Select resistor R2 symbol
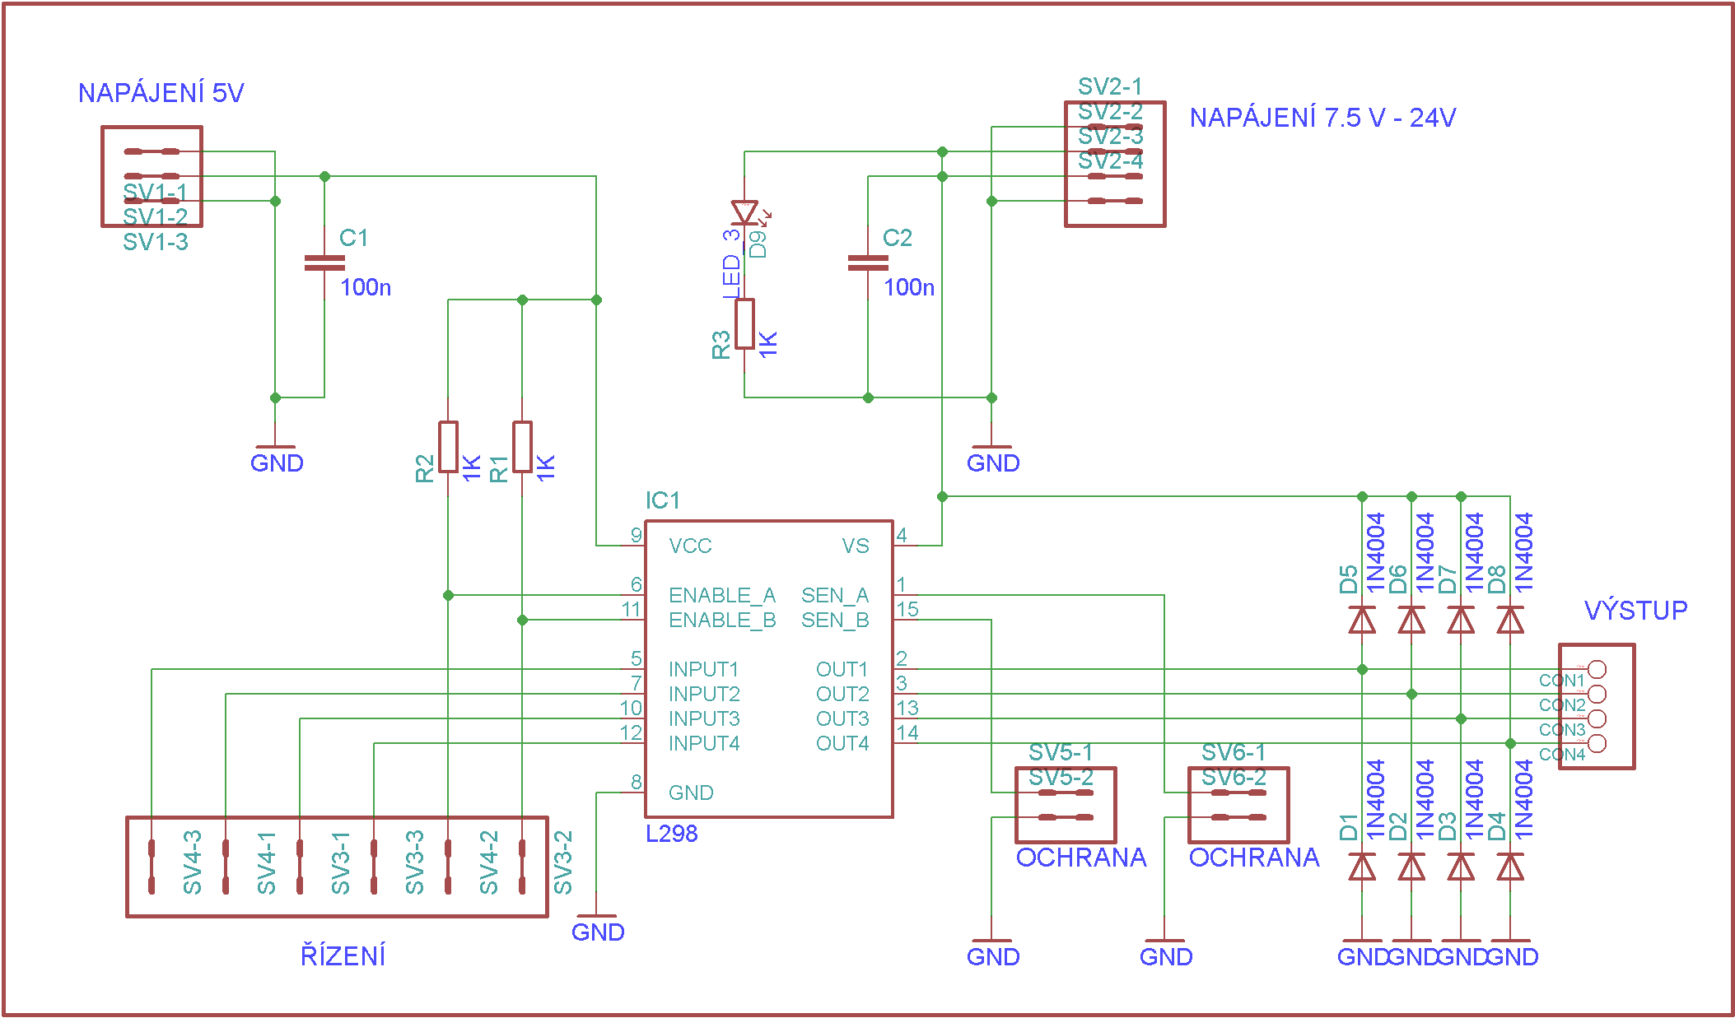 point(448,447)
